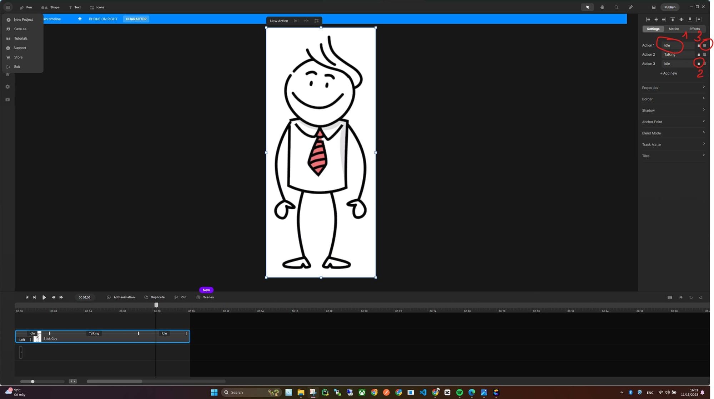The image size is (714, 399).
Task: Activate the hand pan tool
Action: coord(602,7)
